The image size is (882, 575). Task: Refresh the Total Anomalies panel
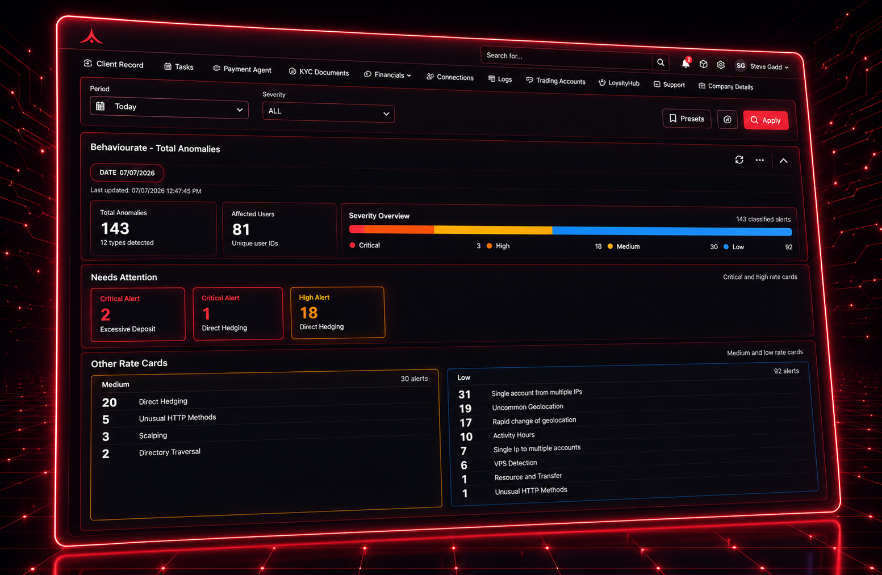click(739, 160)
